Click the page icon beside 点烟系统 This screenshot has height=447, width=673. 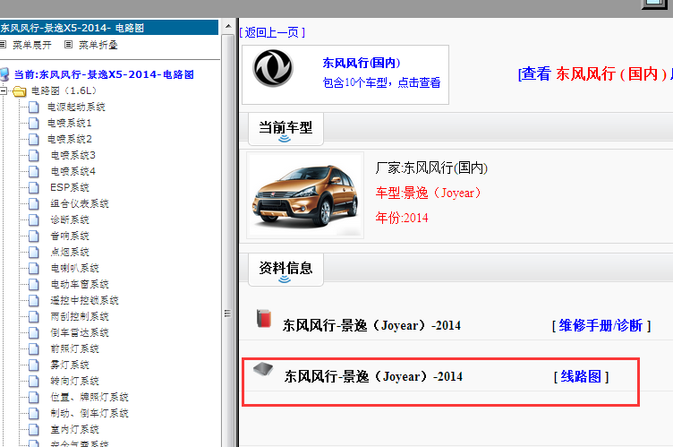click(34, 253)
